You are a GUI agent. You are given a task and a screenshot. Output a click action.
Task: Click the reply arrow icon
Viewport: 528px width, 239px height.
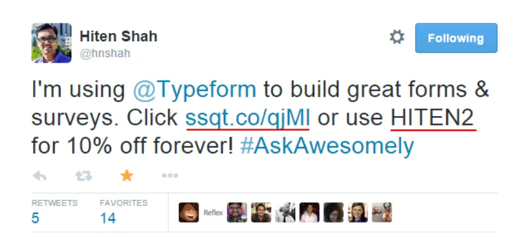coord(39,176)
